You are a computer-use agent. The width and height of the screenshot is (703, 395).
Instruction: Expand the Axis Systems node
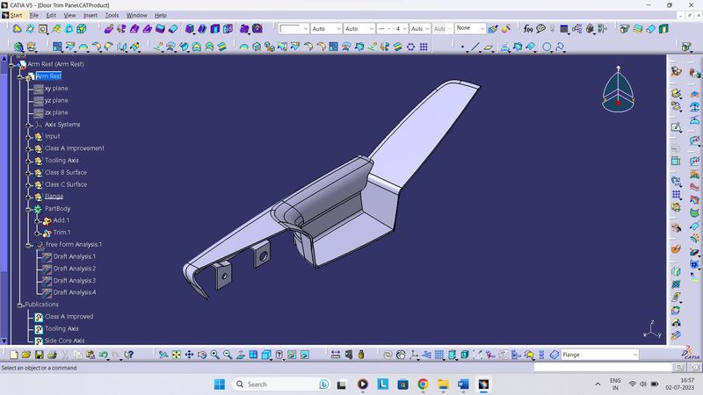(28, 125)
